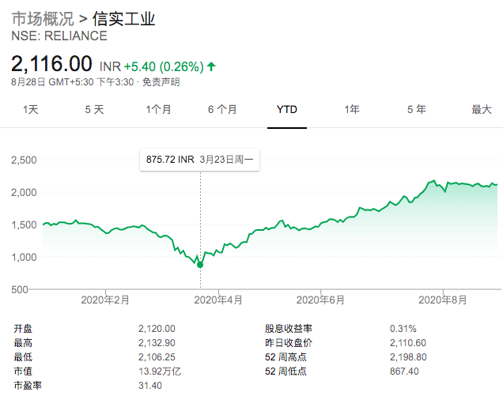
Task: Click the 开盘 value 2,120.00
Action: [157, 329]
